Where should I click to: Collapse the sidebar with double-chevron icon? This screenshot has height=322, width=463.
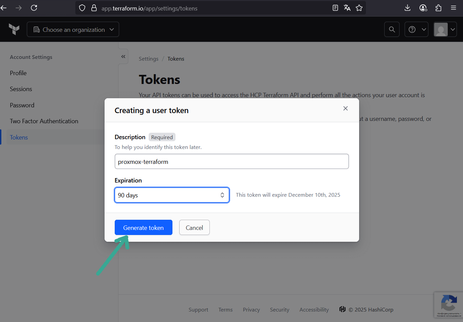(x=123, y=57)
